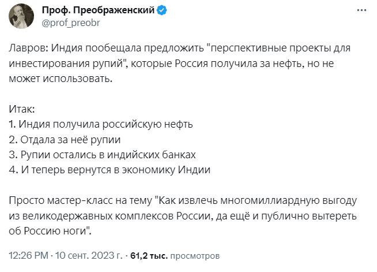Screen dimensions: 377x272
Task: Click the просмотров label
Action: (x=195, y=256)
